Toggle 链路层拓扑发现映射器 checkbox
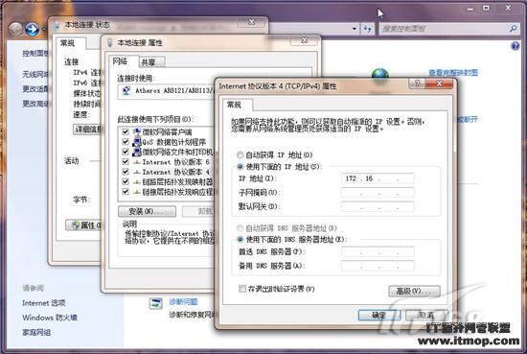Screen dimensions: 527x354 pos(126,181)
